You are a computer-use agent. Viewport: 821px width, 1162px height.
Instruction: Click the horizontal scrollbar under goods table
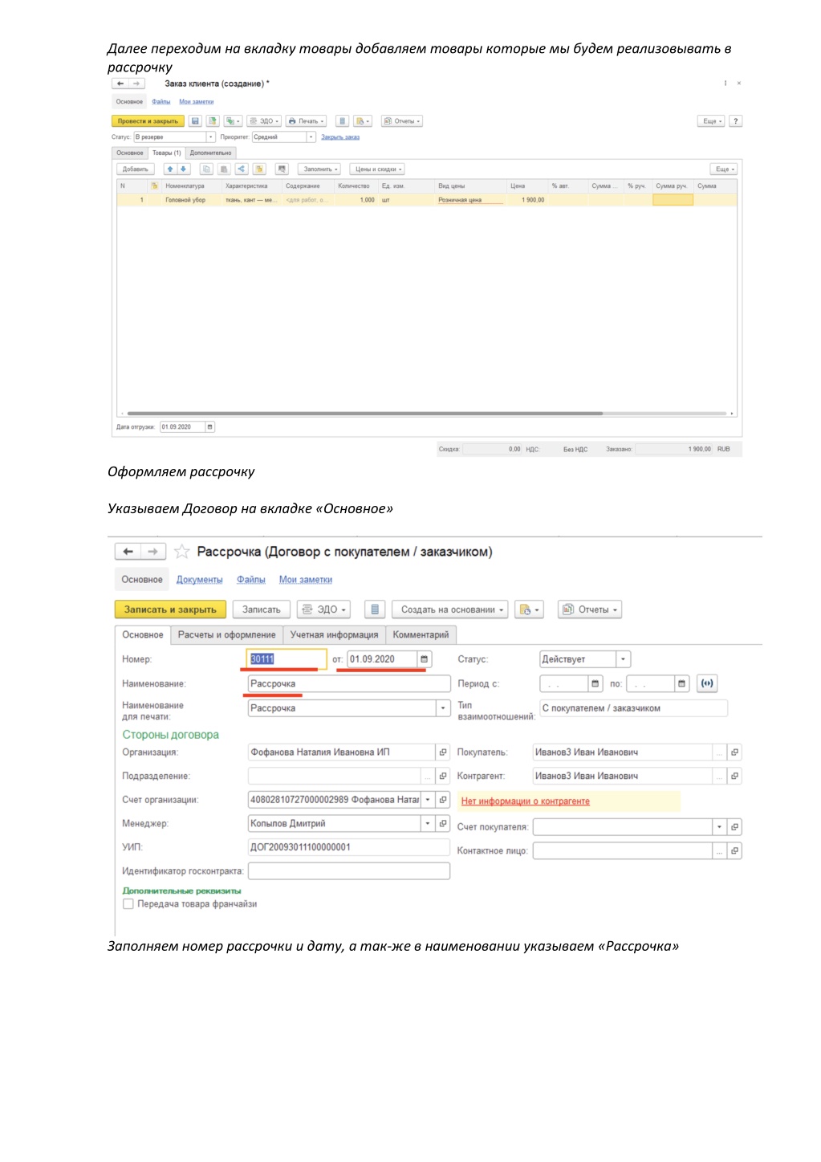coord(365,414)
